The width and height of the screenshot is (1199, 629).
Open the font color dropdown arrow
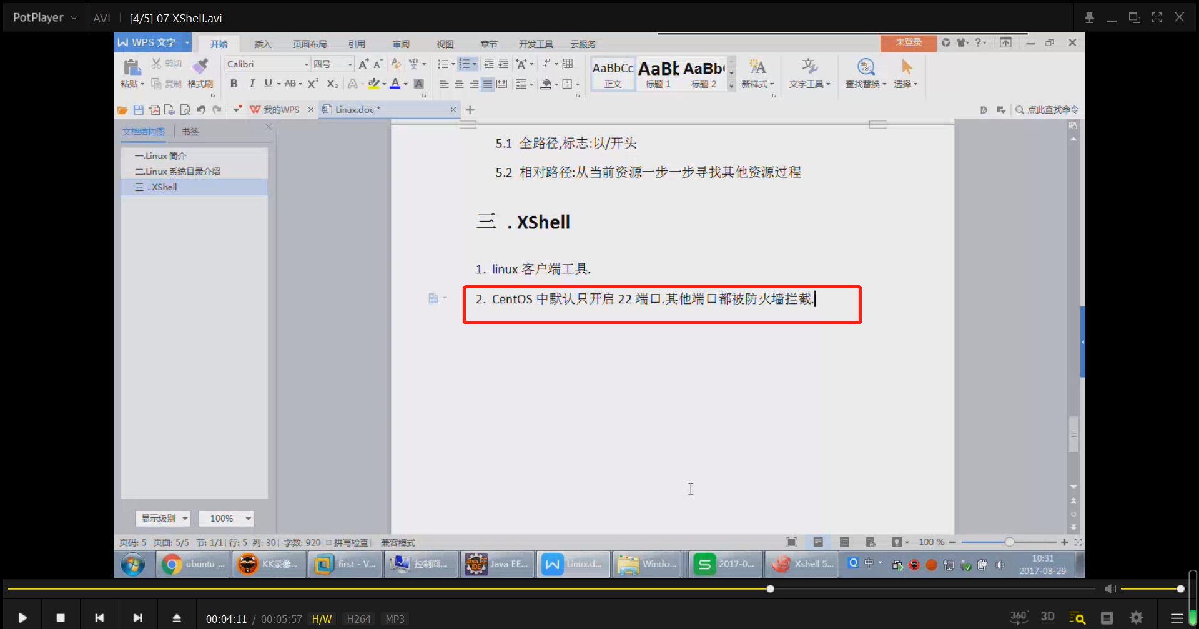[405, 84]
